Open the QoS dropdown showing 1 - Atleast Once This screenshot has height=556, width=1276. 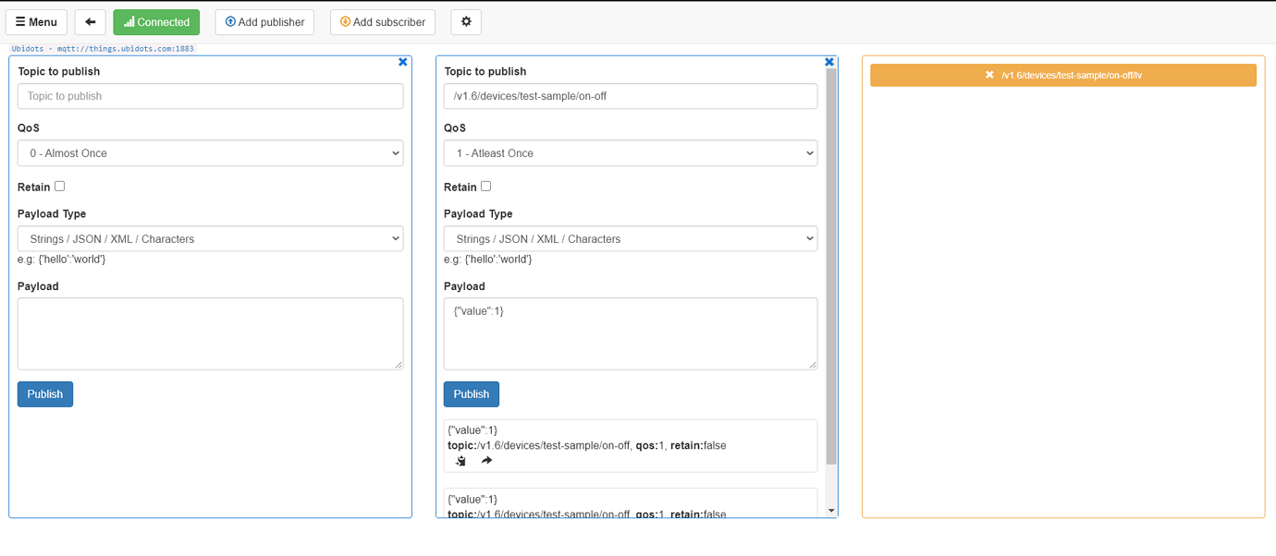[630, 152]
